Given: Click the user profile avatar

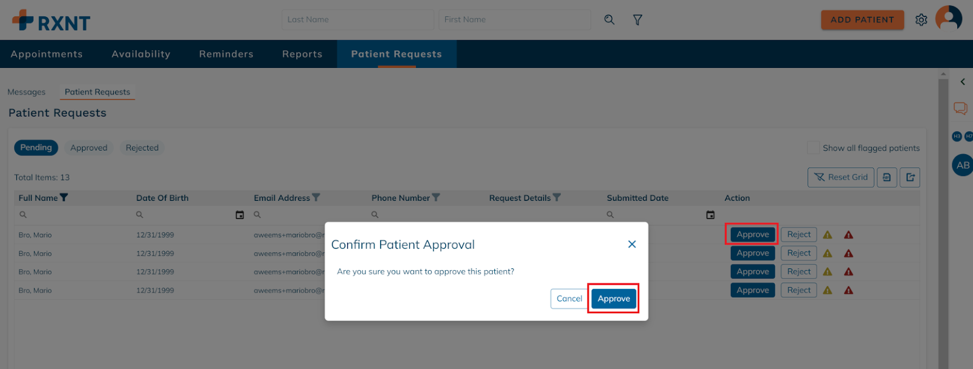Looking at the screenshot, I should click(948, 18).
